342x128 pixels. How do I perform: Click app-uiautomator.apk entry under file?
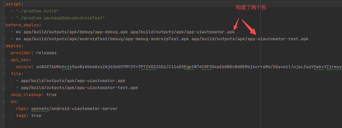tap(73, 80)
